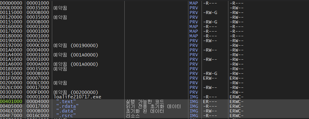Click the ERWC- initial protection of loalife210717.exe

click(x=237, y=97)
